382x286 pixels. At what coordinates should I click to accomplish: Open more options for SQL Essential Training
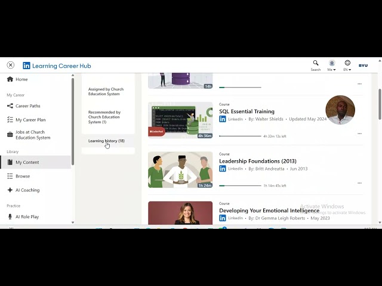tap(359, 133)
